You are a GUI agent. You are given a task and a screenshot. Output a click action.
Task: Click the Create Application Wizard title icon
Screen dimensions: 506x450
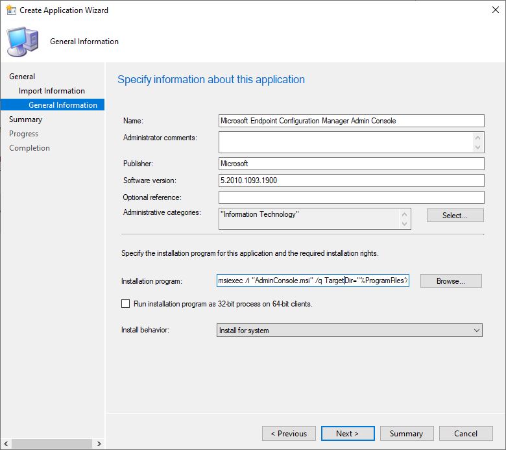point(11,10)
